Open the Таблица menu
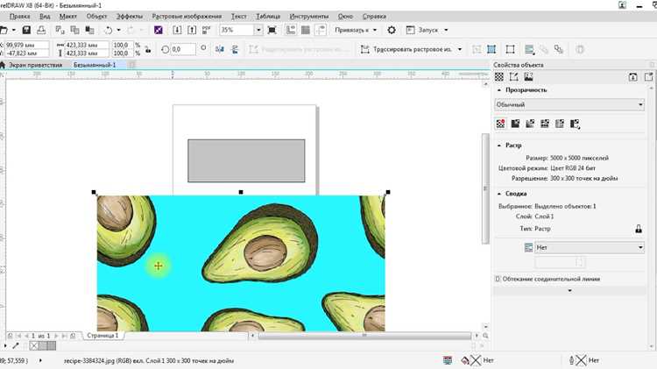 [x=268, y=17]
